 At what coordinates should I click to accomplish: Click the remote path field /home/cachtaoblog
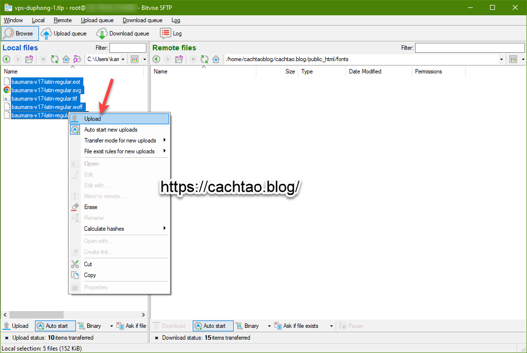pos(361,59)
